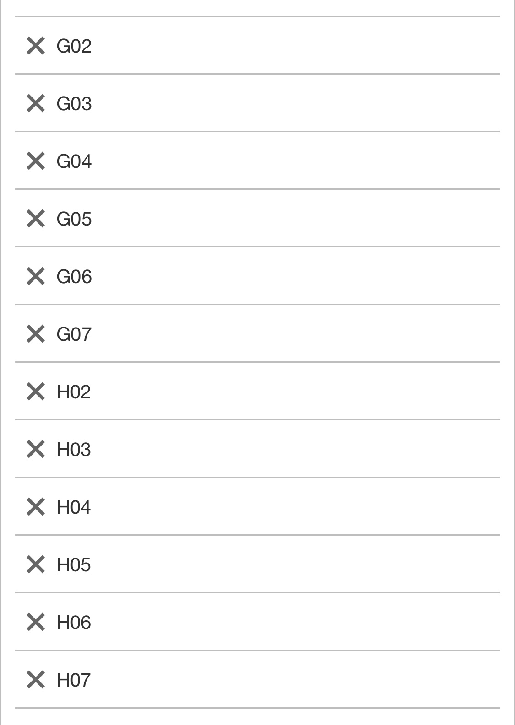Delete the G04 entry with X
The width and height of the screenshot is (515, 725).
pyautogui.click(x=36, y=161)
